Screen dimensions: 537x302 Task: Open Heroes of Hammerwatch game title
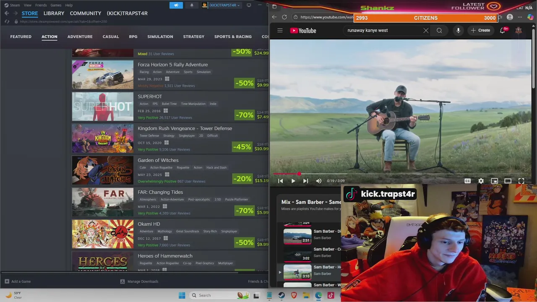165,256
